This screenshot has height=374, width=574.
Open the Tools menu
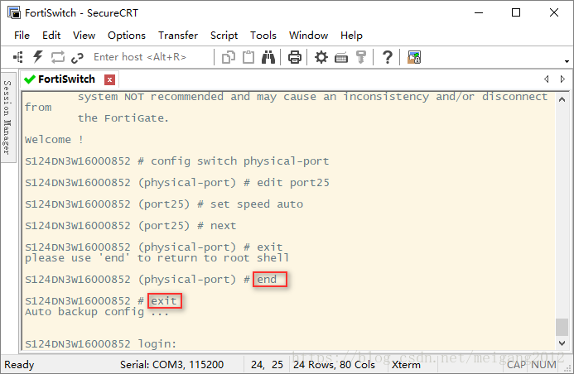click(x=263, y=35)
